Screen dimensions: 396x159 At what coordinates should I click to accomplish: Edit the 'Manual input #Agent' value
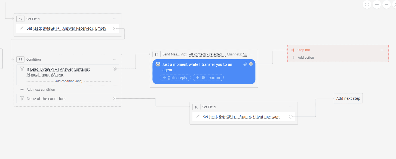[x=45, y=75]
